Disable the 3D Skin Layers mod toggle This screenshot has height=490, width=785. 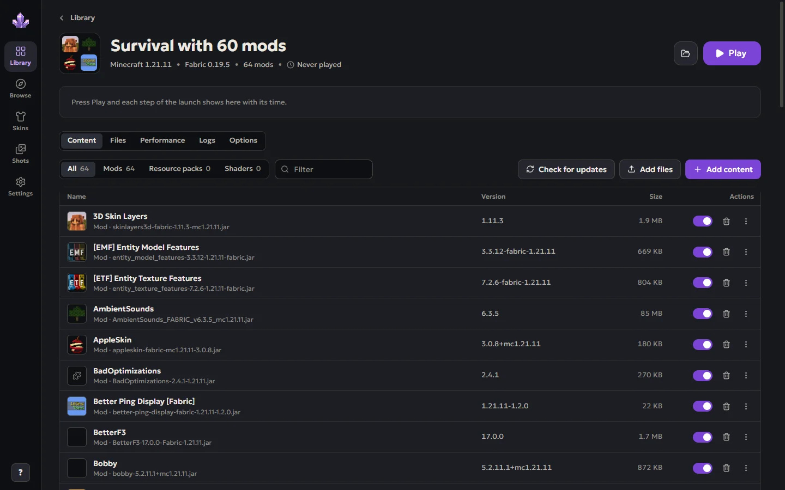pyautogui.click(x=703, y=221)
